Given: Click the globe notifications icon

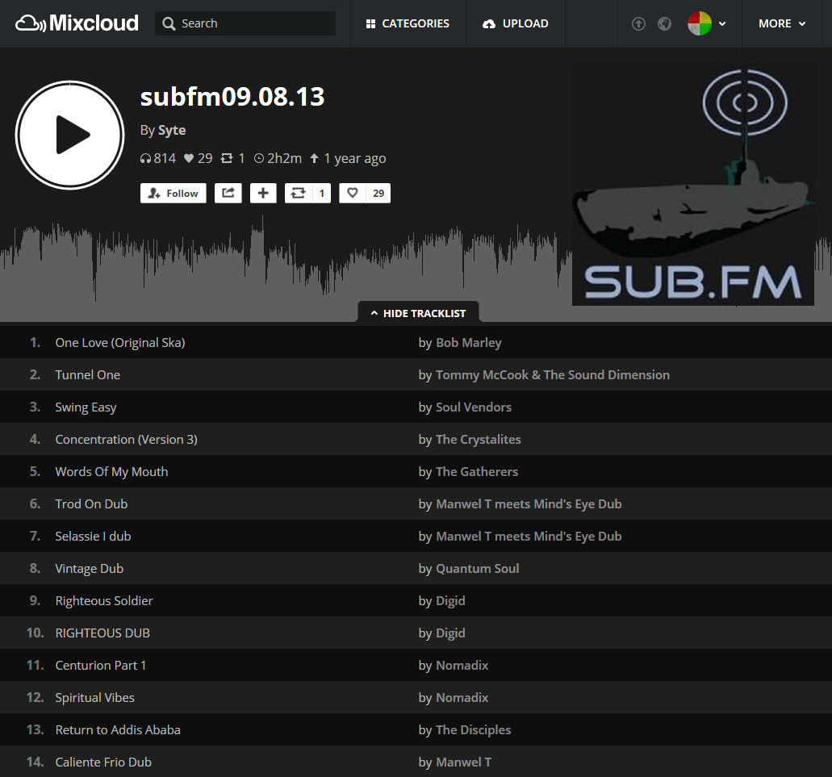Looking at the screenshot, I should [x=664, y=23].
